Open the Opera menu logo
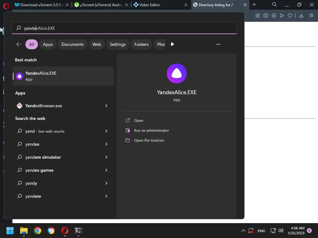Image resolution: width=318 pixels, height=238 pixels. click(x=6, y=6)
